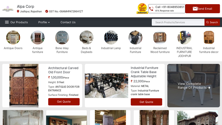Get Quote for Industrial Crank Table Base
The image size is (222, 125).
click(x=147, y=102)
